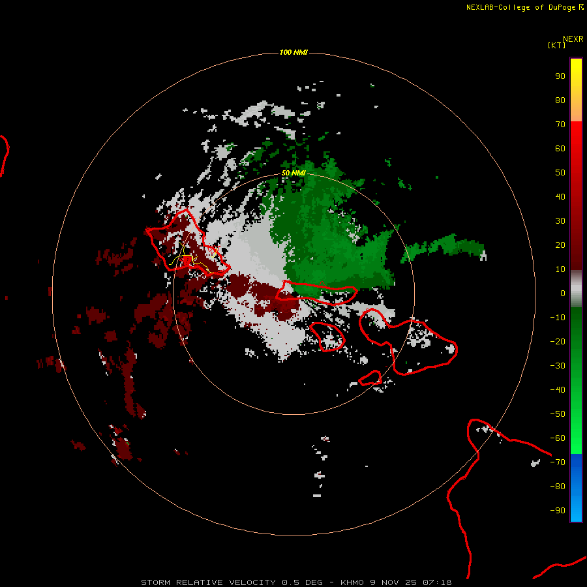Click the 100 NMI range ring label

pos(293,52)
